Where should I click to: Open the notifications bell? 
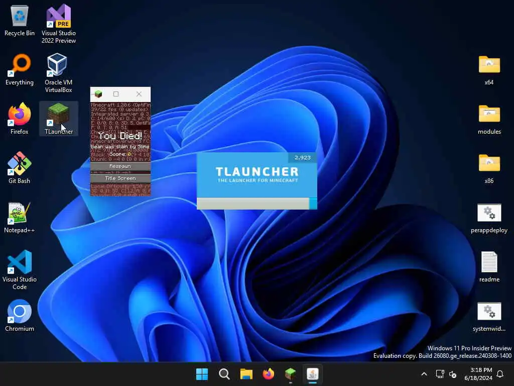coord(500,374)
